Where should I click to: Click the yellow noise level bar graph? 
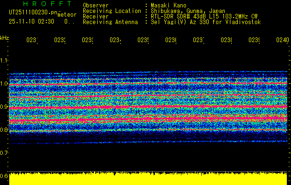[148, 179]
